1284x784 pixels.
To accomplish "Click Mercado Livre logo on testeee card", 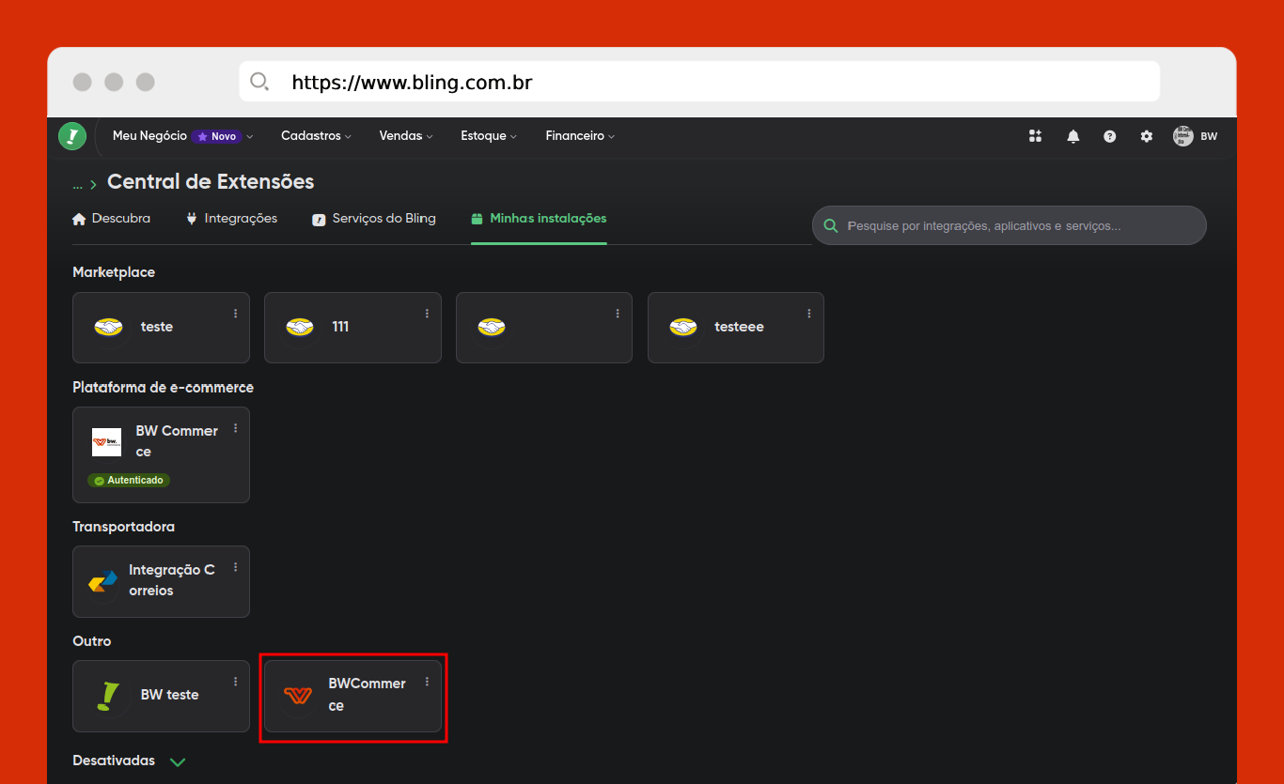I will [x=683, y=327].
